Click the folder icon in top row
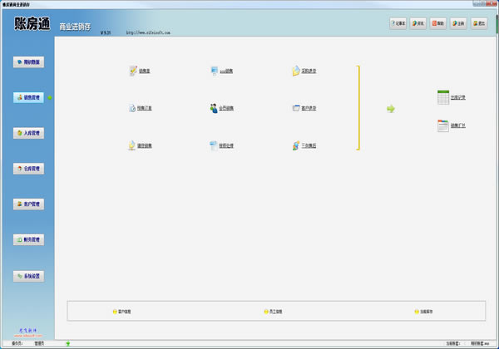The width and height of the screenshot is (499, 349). (296, 71)
